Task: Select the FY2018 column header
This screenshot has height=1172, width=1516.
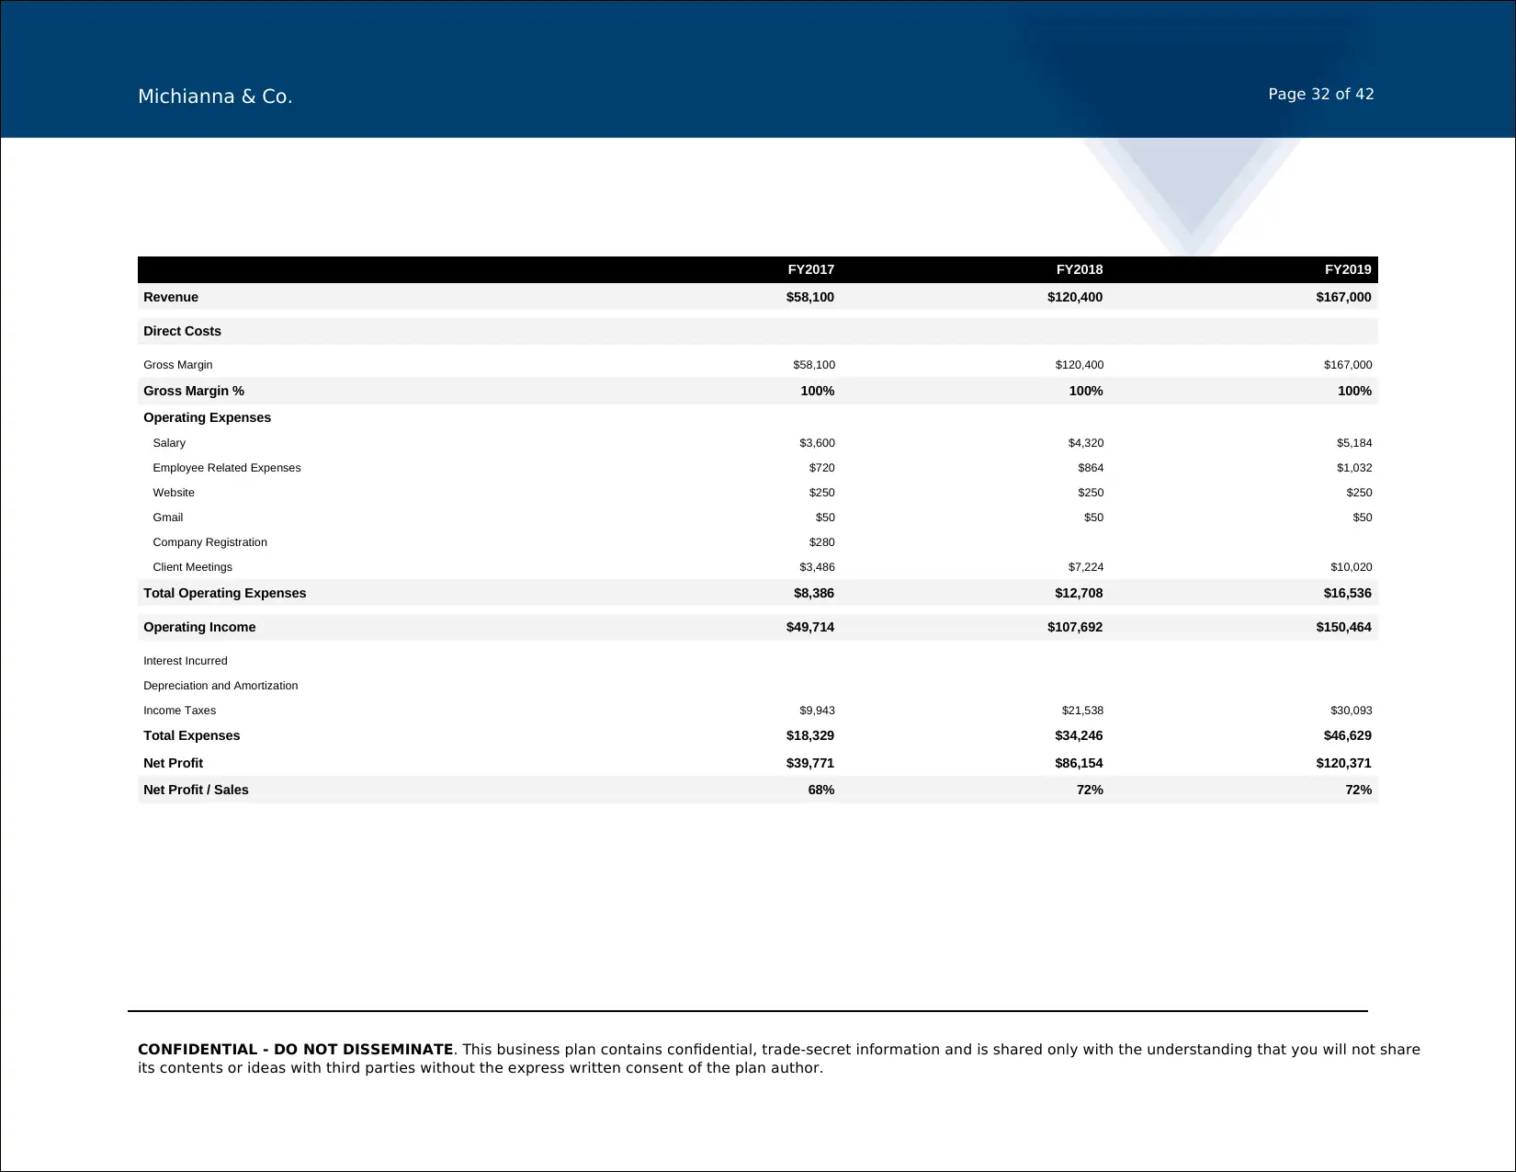Action: [x=1080, y=269]
